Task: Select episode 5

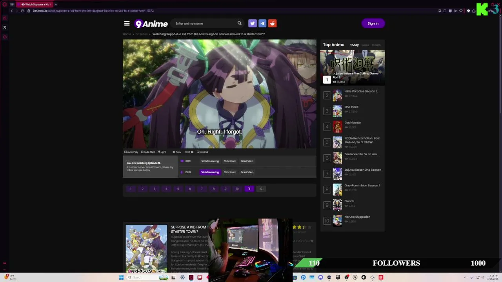Action: pyautogui.click(x=178, y=189)
